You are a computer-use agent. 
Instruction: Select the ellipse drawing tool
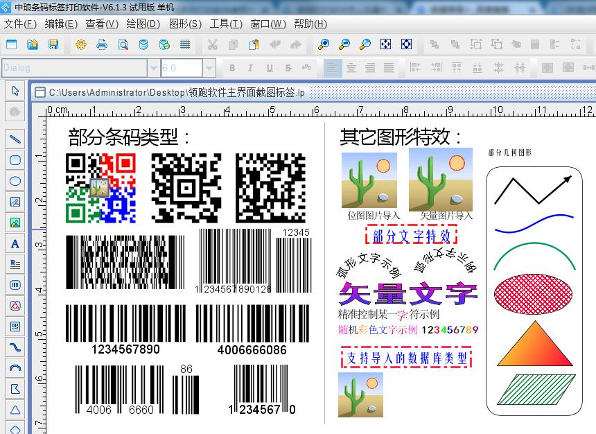15,181
